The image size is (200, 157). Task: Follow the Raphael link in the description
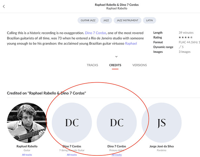pyautogui.click(x=131, y=43)
